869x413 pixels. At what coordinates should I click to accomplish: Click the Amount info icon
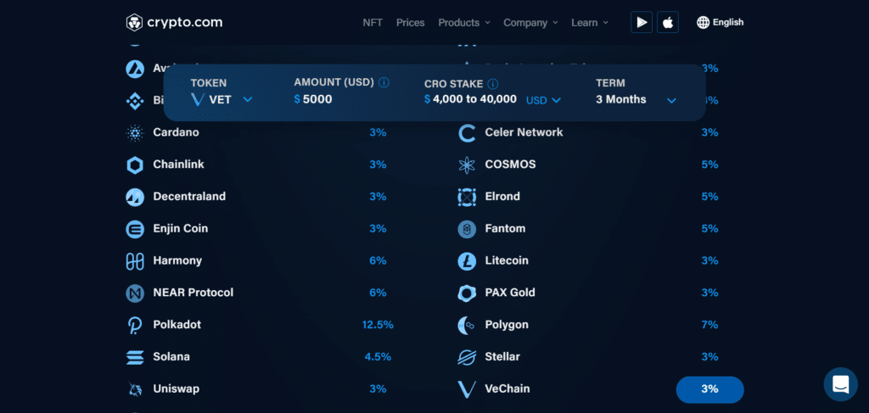click(x=384, y=82)
